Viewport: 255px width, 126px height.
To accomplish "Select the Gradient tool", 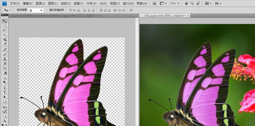I will [x=5, y=73].
